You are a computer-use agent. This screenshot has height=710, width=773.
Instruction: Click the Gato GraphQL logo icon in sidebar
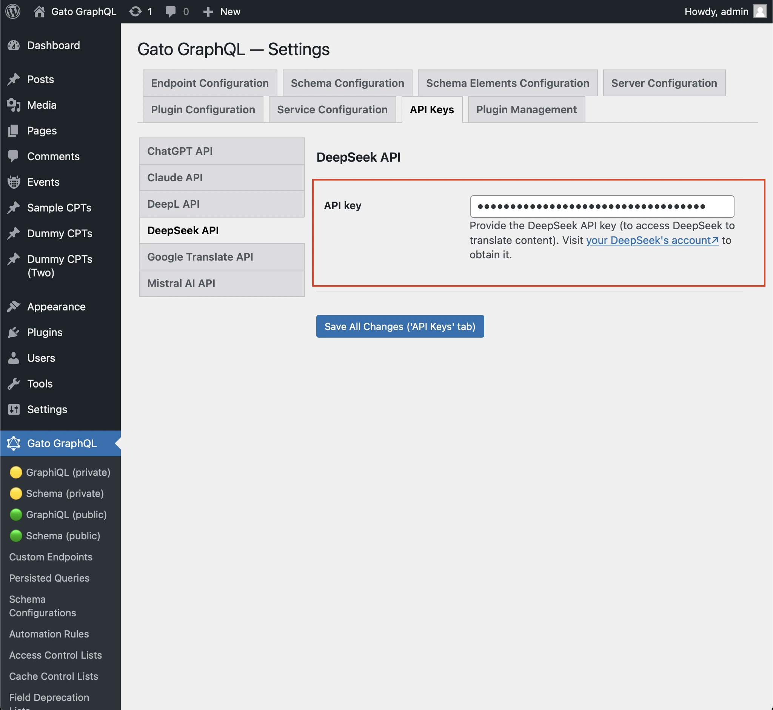tap(14, 443)
